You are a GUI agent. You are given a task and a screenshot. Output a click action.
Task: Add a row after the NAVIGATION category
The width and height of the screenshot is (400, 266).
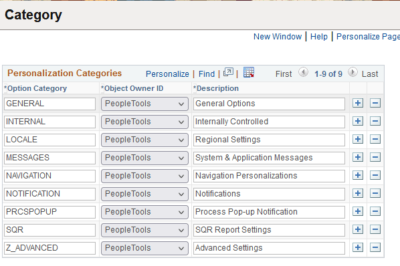[358, 175]
